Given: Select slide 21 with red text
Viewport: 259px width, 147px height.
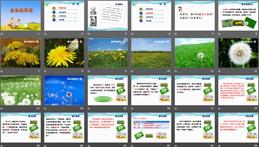Looking at the screenshot, I should pyautogui.click(x=108, y=127).
